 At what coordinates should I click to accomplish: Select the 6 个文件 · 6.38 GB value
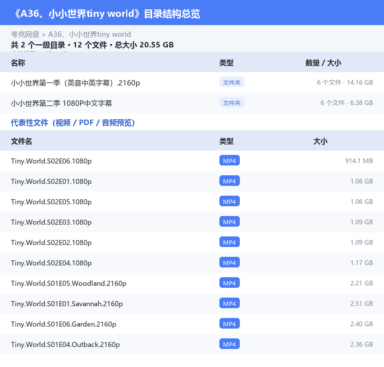point(346,103)
